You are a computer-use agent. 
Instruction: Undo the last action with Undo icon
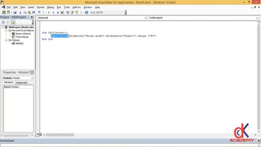(x=39, y=12)
